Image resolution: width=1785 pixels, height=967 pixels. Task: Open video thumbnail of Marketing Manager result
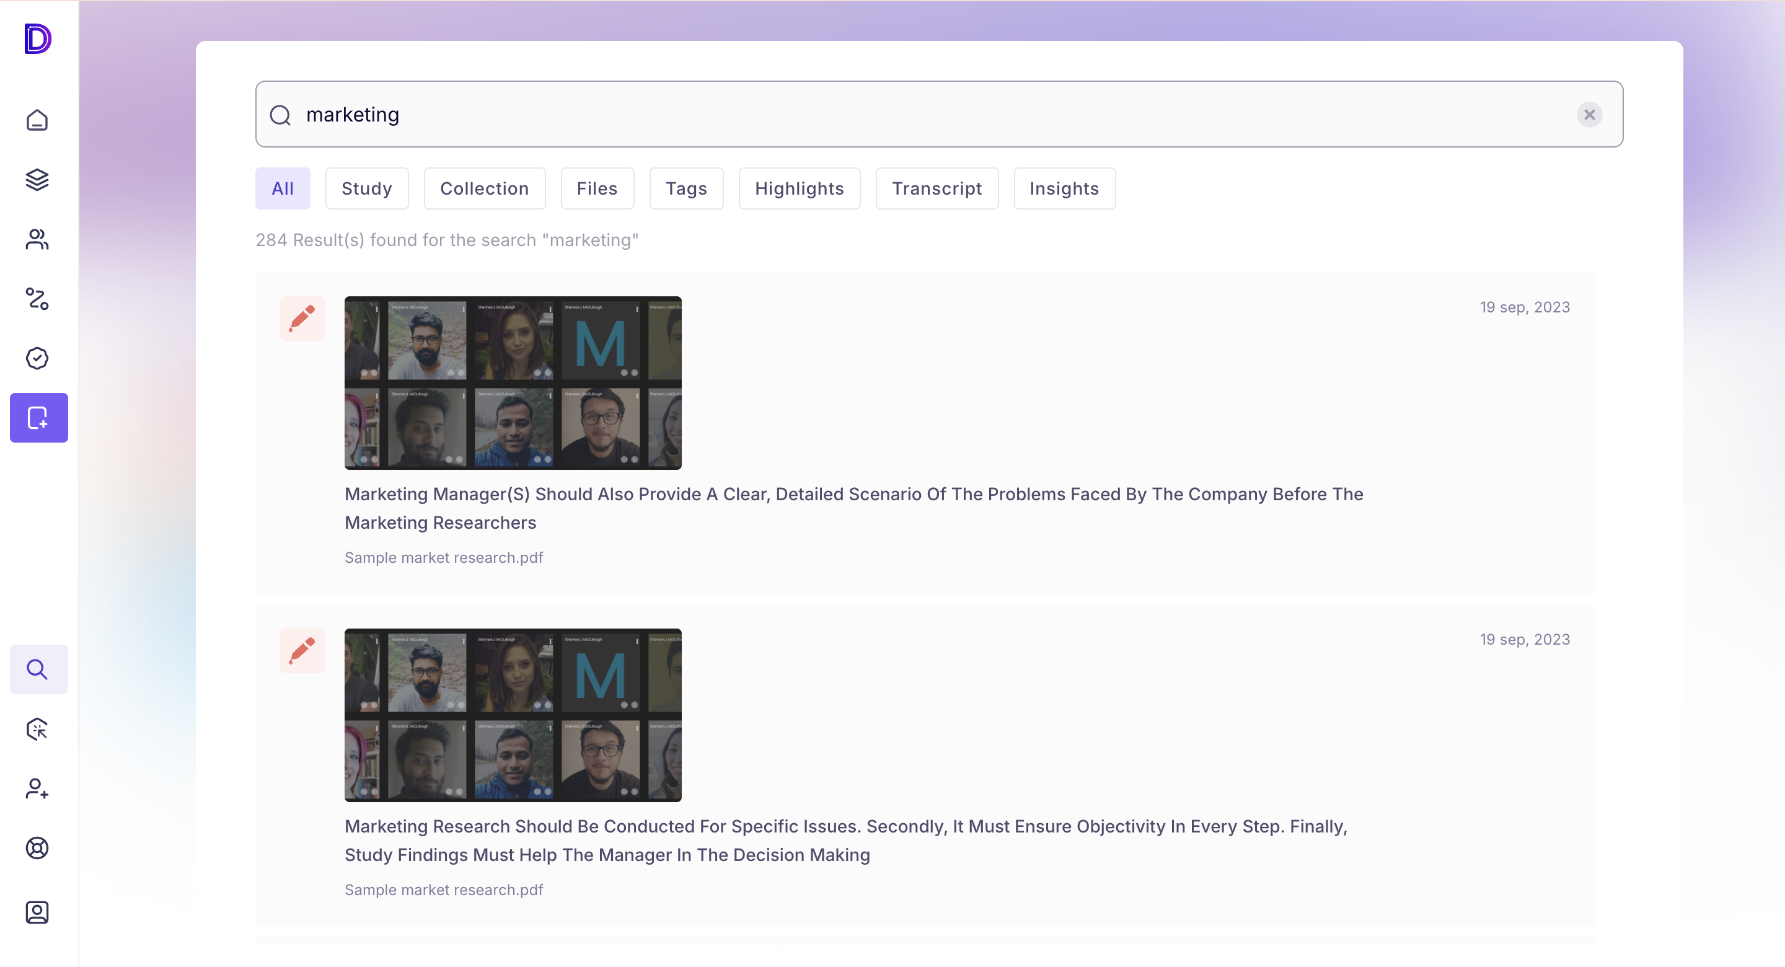(x=513, y=382)
